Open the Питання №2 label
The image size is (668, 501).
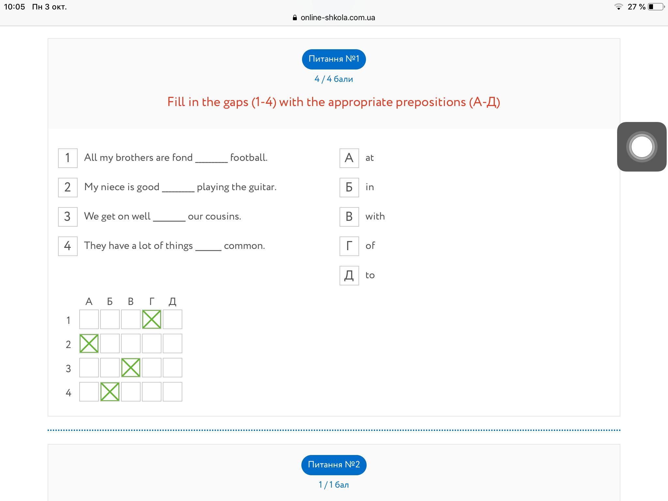click(x=334, y=465)
